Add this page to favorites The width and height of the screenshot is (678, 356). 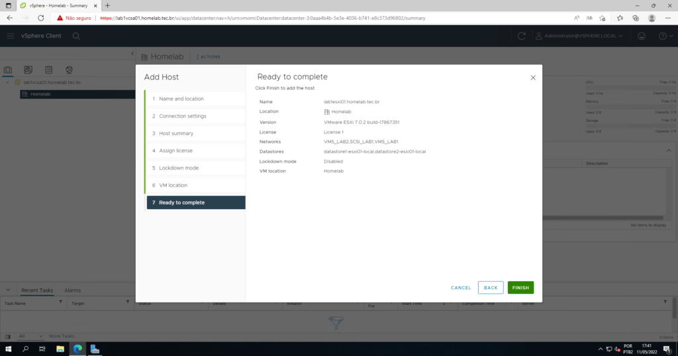[x=603, y=18]
